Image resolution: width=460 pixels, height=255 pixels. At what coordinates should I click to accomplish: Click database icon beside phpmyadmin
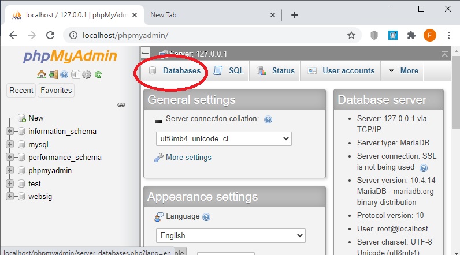[21, 170]
